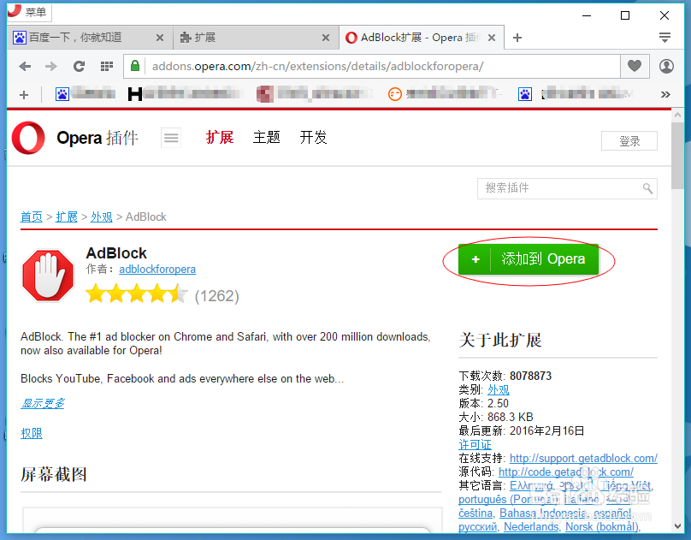Go to 扩展 breadcrumb link
Viewport: 691px width, 540px height.
coord(67,217)
